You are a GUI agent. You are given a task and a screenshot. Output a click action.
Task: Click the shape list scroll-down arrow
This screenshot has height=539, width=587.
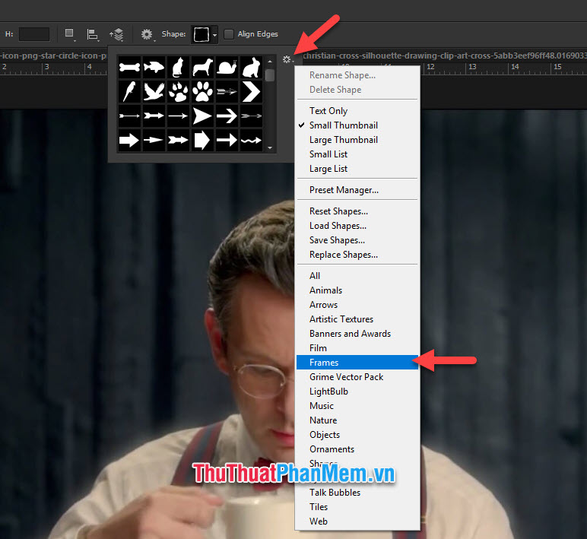pos(270,148)
